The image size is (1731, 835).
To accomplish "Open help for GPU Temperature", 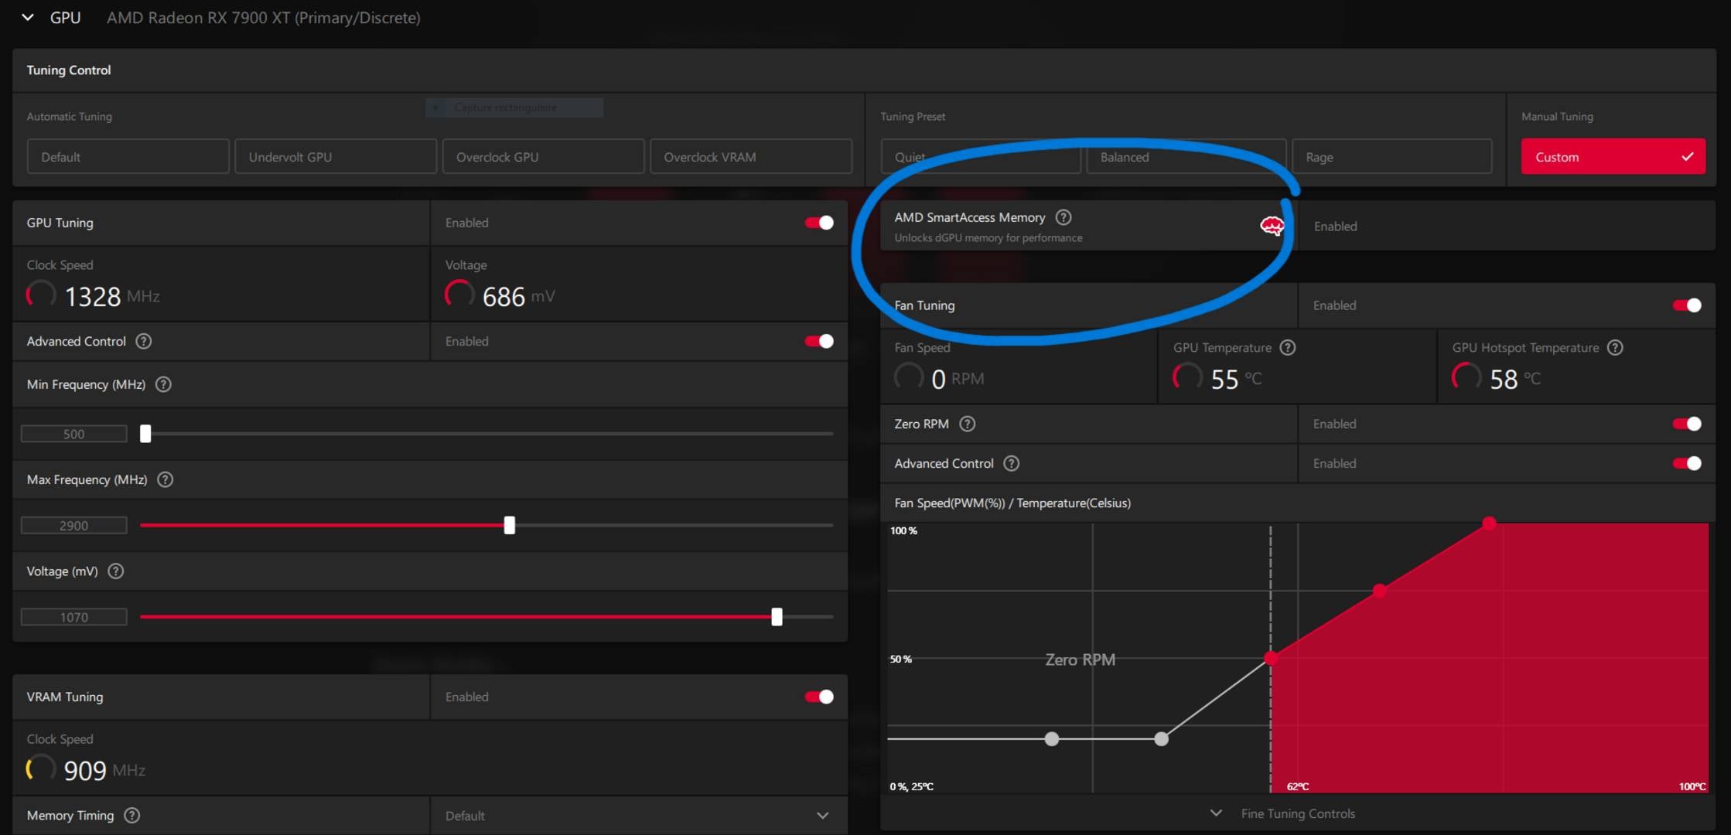I will (1288, 347).
